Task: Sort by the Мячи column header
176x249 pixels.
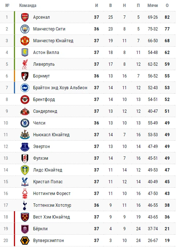Action: click(x=153, y=6)
